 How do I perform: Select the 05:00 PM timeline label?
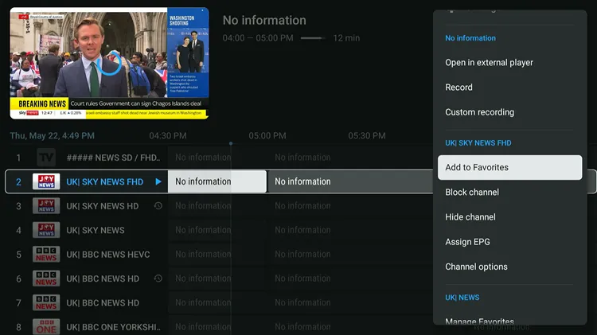[267, 136]
